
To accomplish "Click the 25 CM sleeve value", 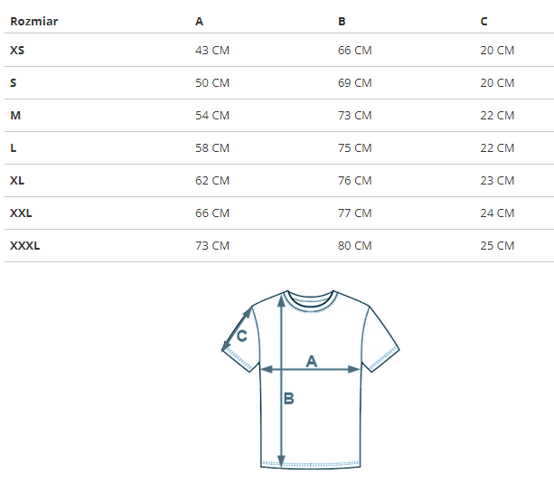I will click(x=497, y=246).
